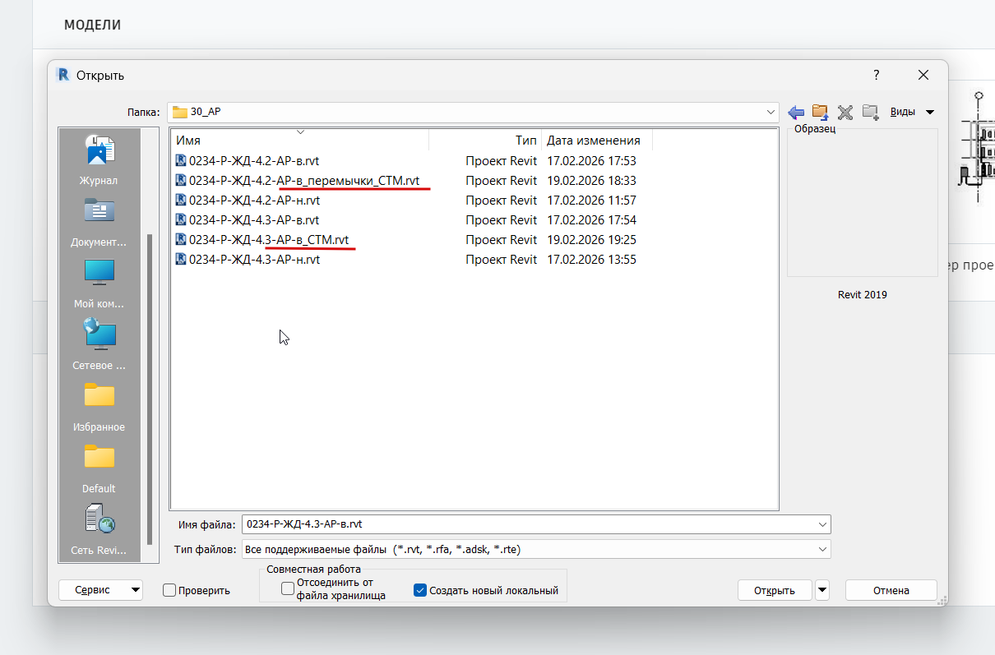Click date 17.02.2026 17:54
Viewport: 995px width, 655px height.
[x=591, y=220]
